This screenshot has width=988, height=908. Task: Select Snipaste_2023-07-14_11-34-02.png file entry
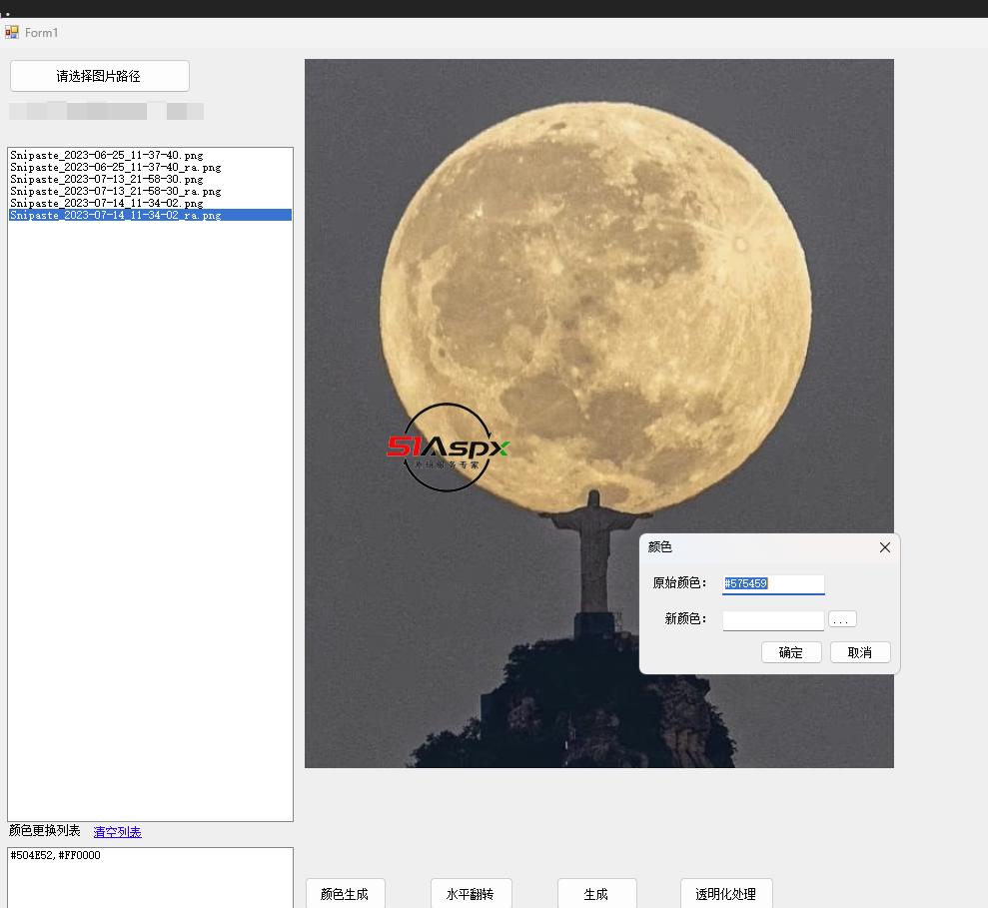[107, 204]
